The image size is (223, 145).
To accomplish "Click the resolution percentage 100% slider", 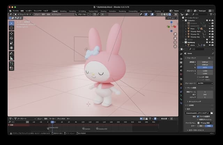I will click(x=206, y=67).
